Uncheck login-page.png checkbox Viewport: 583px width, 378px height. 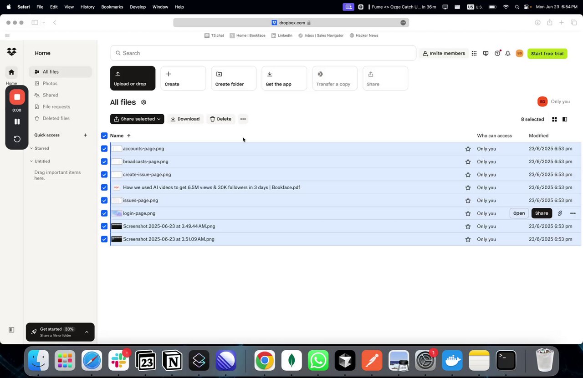tap(104, 213)
